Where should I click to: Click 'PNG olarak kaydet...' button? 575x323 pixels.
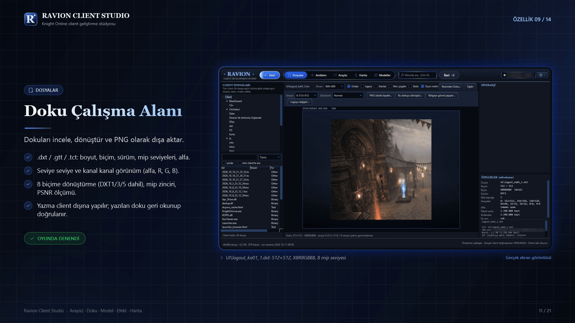[380, 95]
